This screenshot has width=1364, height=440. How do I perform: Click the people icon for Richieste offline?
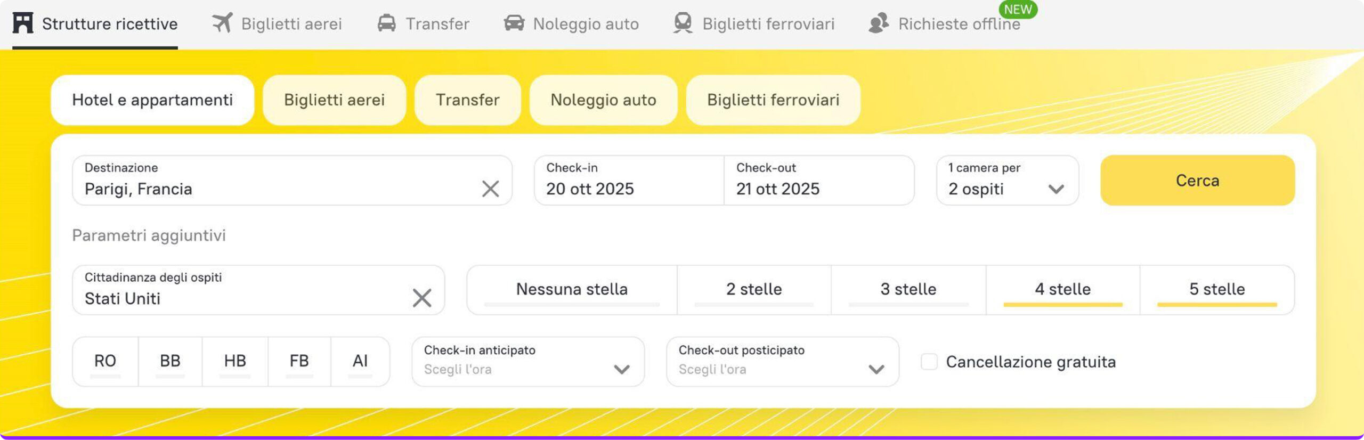(879, 23)
